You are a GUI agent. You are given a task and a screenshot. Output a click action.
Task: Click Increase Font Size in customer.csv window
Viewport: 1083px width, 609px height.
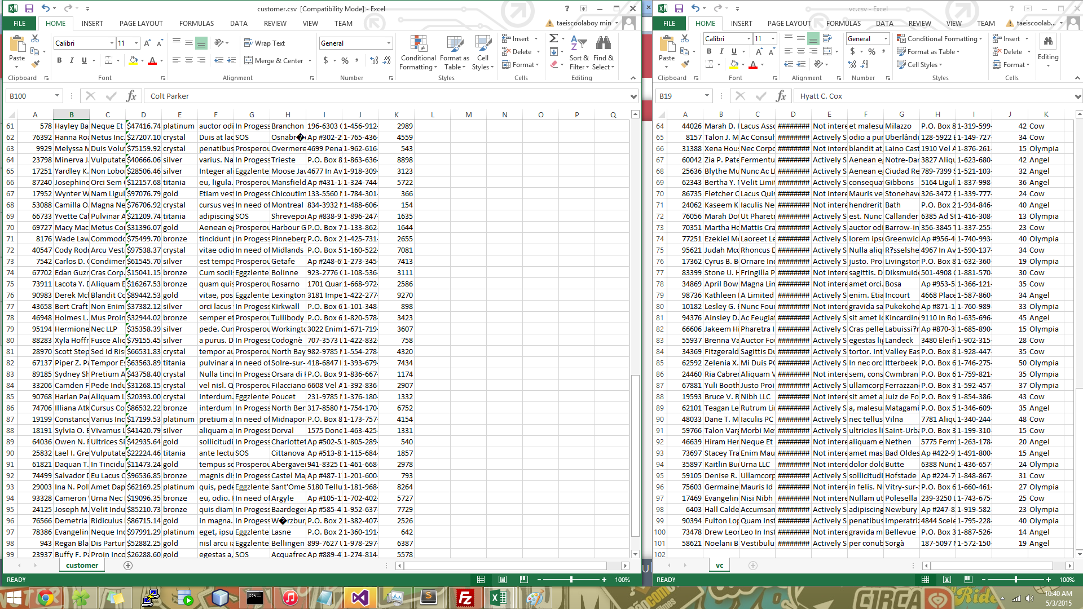tap(147, 43)
